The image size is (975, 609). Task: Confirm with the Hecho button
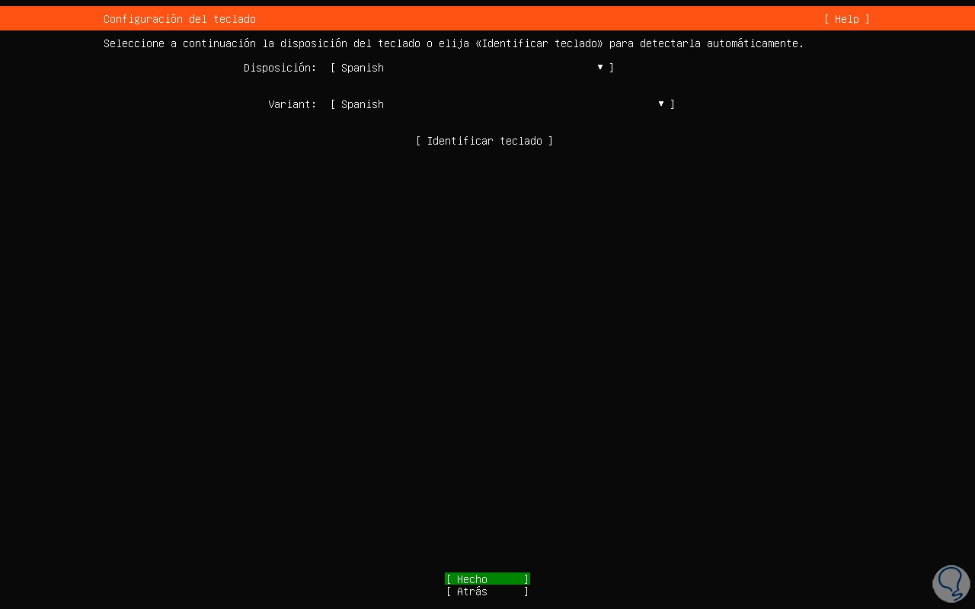coord(487,579)
